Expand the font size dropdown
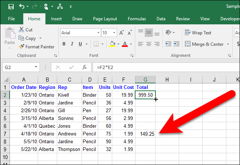Screen dimensions: 240x165 click(114, 33)
